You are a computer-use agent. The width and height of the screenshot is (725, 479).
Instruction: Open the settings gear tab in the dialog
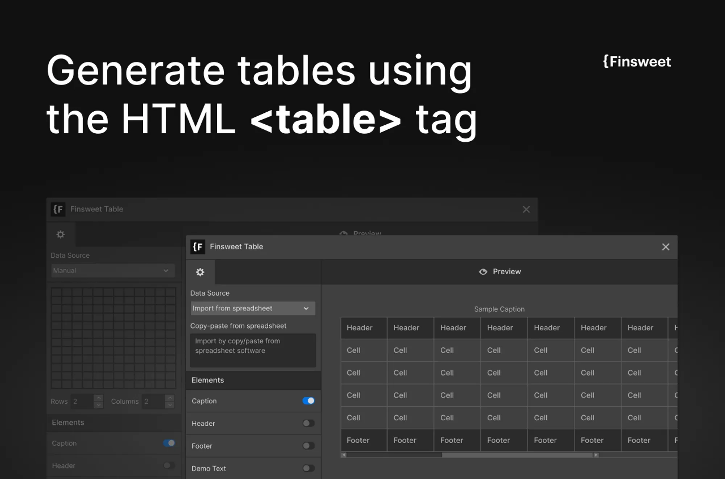coord(200,272)
